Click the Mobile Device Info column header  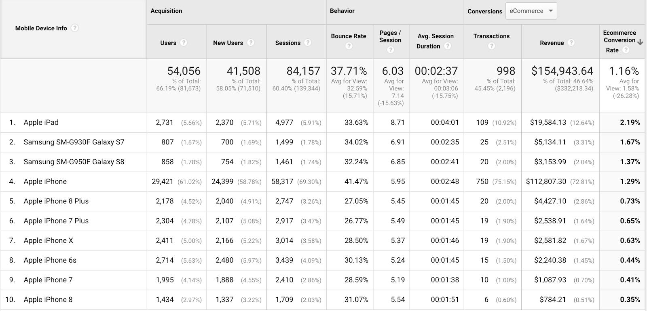click(x=41, y=28)
